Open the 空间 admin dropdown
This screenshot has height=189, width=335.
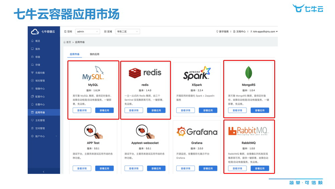[87, 32]
